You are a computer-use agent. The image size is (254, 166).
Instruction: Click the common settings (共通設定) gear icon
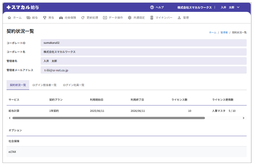pos(130,18)
